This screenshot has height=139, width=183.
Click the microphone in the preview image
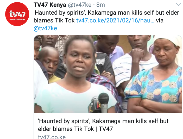click(x=103, y=102)
